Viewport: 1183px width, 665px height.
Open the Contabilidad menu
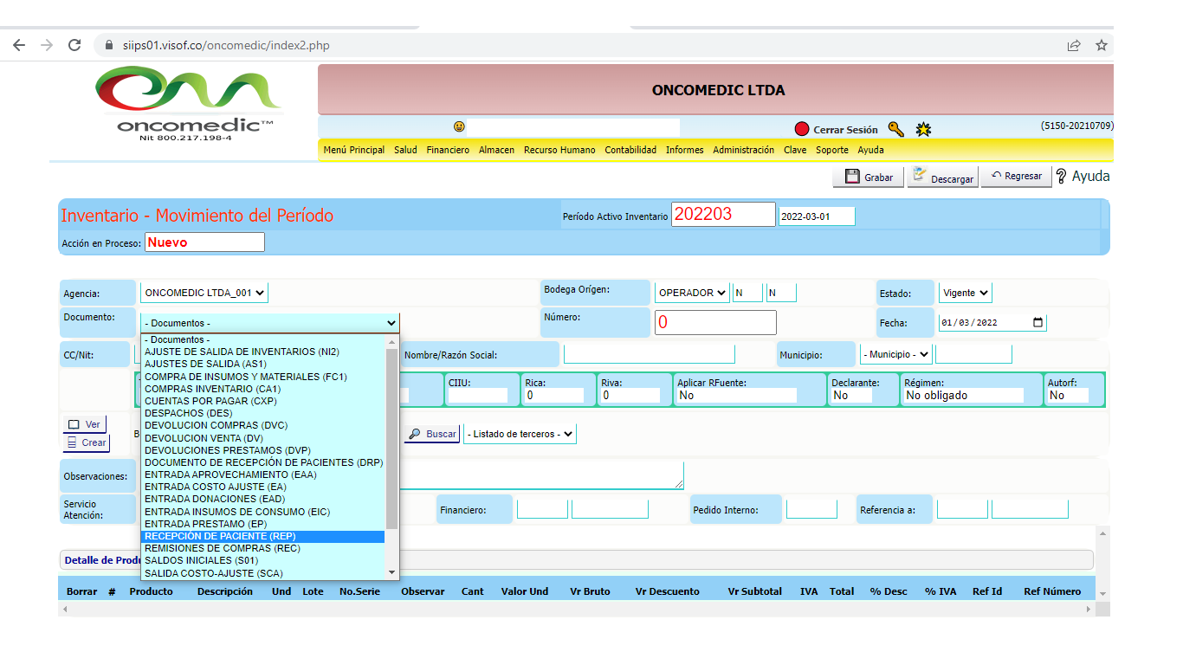[630, 150]
